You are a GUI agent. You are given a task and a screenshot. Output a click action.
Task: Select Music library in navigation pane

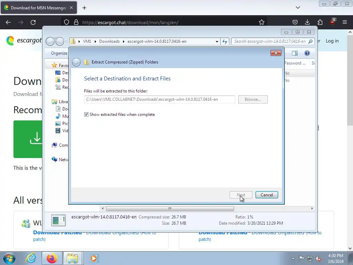[62, 116]
